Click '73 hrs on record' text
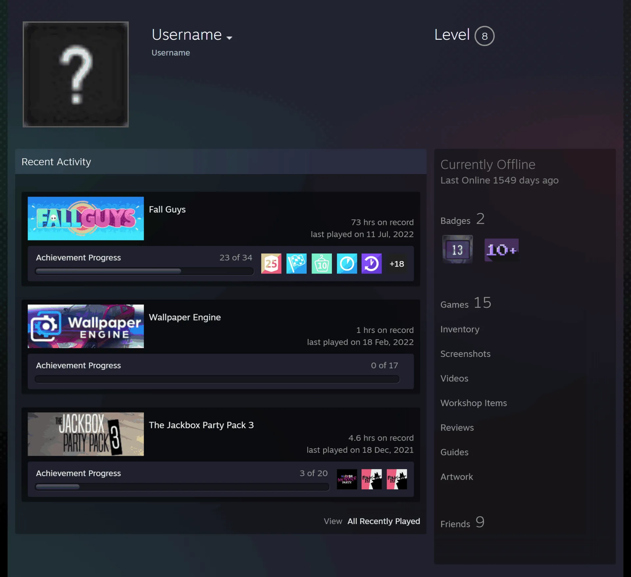631x577 pixels. click(x=382, y=222)
